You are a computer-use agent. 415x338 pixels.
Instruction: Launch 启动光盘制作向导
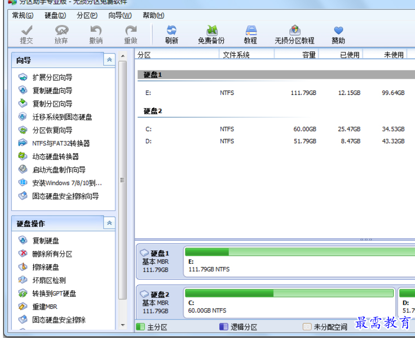52,170
